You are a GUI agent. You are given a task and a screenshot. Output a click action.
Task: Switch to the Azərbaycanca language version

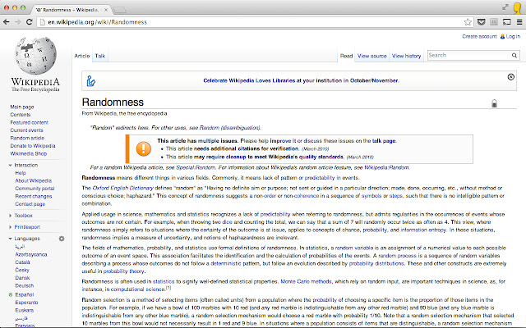pos(31,255)
